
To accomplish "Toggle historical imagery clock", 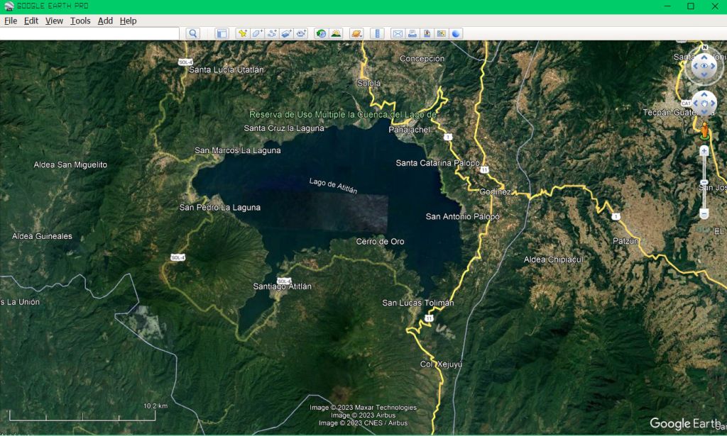I will tap(321, 33).
